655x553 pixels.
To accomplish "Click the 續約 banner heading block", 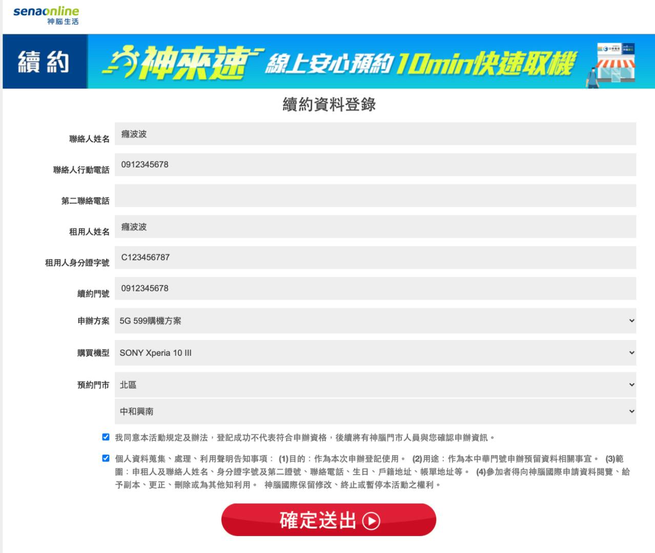I will coord(45,61).
